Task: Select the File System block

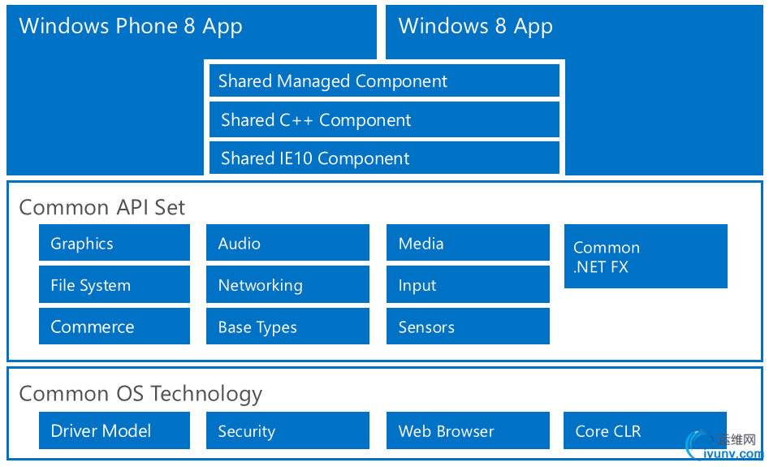Action: 114,284
